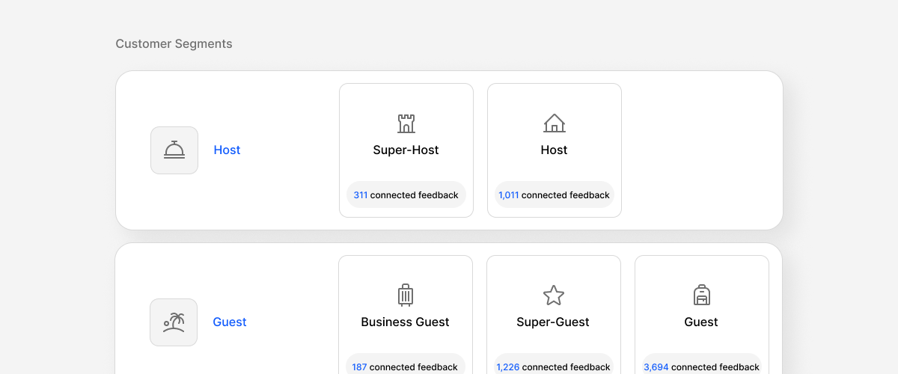
Task: Click the Super-Host castle tower icon
Action: coord(406,123)
